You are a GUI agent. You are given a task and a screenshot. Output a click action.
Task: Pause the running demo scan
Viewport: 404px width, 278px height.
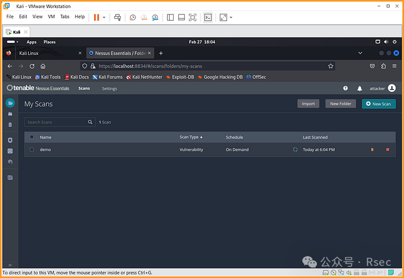[x=372, y=150]
